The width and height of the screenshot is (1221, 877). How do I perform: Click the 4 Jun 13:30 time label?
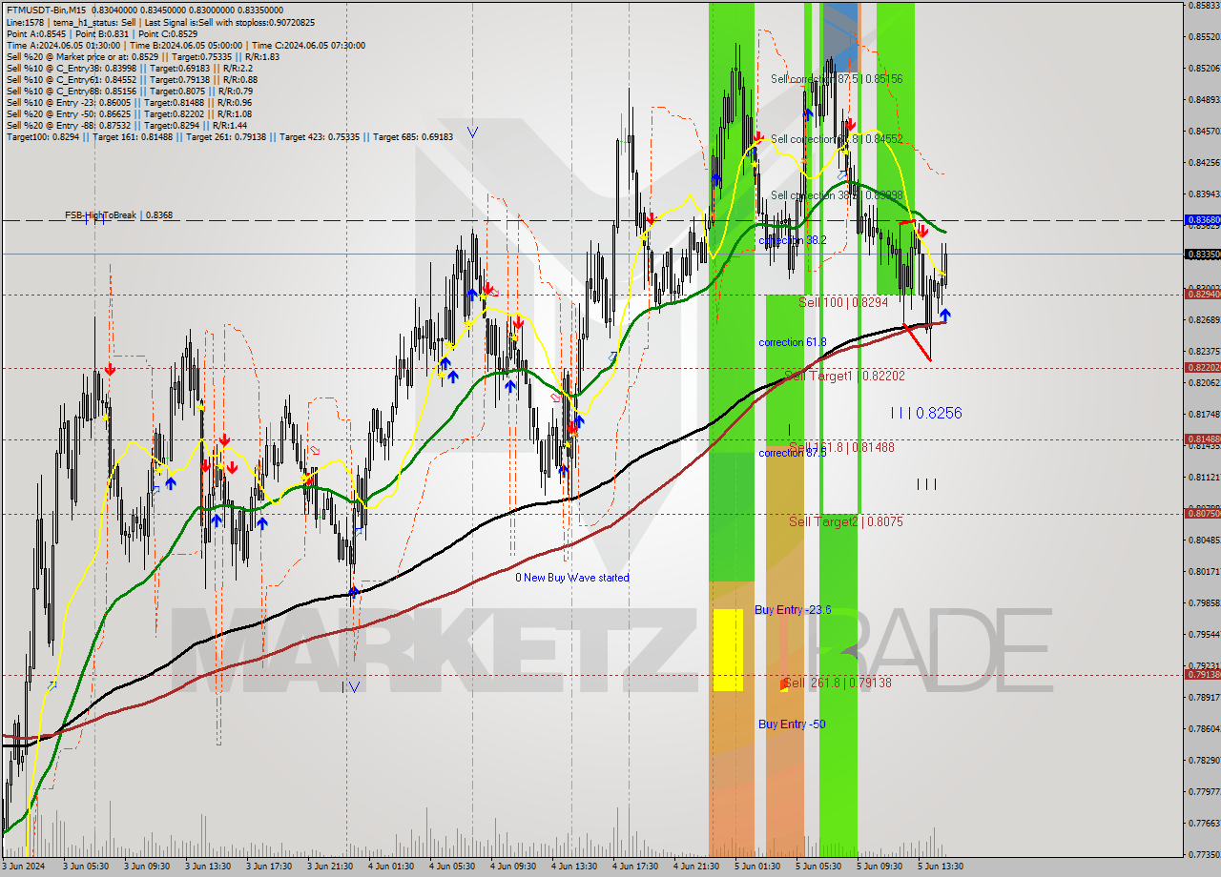(x=573, y=867)
